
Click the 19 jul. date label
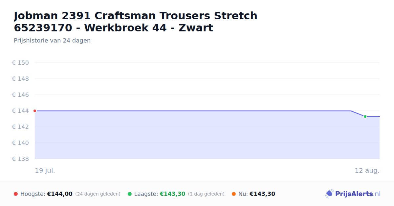coord(45,170)
